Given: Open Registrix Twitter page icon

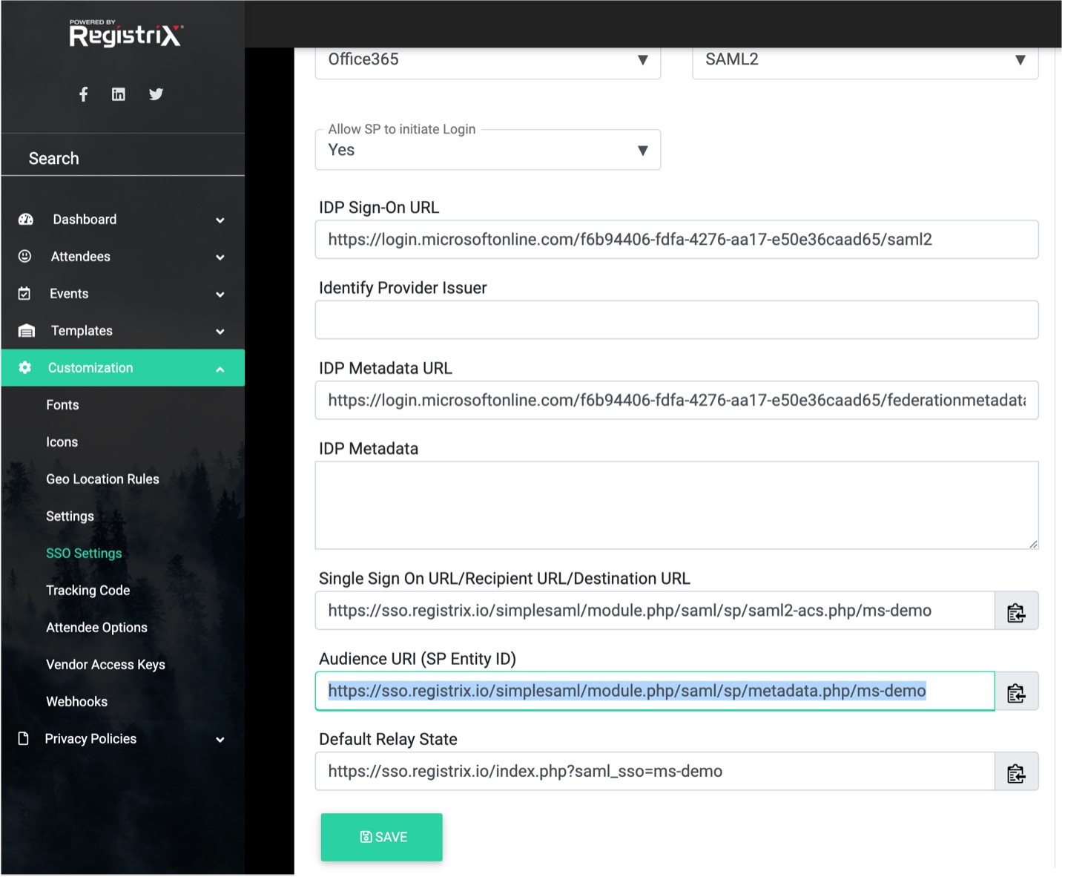Looking at the screenshot, I should (x=156, y=94).
